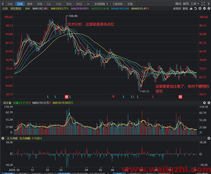Click the 美的集团 stock name
The image size is (211, 174).
pyautogui.click(x=16, y=9)
